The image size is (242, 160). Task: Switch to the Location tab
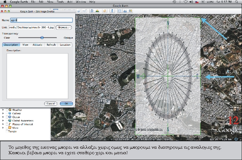[x=65, y=45]
